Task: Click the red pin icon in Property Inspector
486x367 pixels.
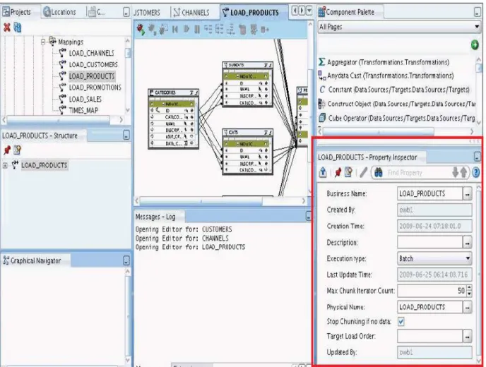Action: (x=338, y=172)
